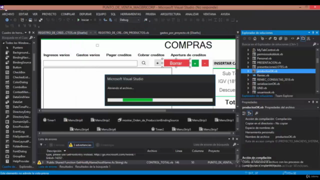Toggle the 0 errores filter button
The width and height of the screenshot is (320, 180).
57,145
